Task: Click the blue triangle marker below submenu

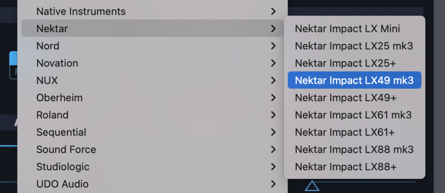Action: pyautogui.click(x=312, y=186)
